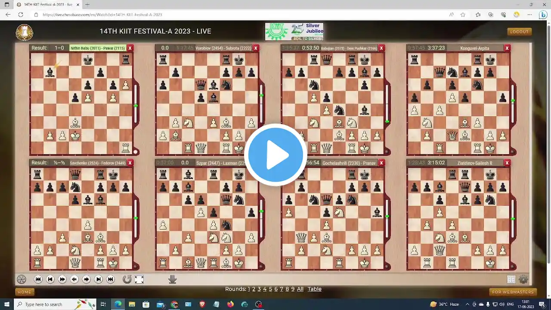Step to next move with right arrow
This screenshot has height=310, width=551.
coord(87,279)
